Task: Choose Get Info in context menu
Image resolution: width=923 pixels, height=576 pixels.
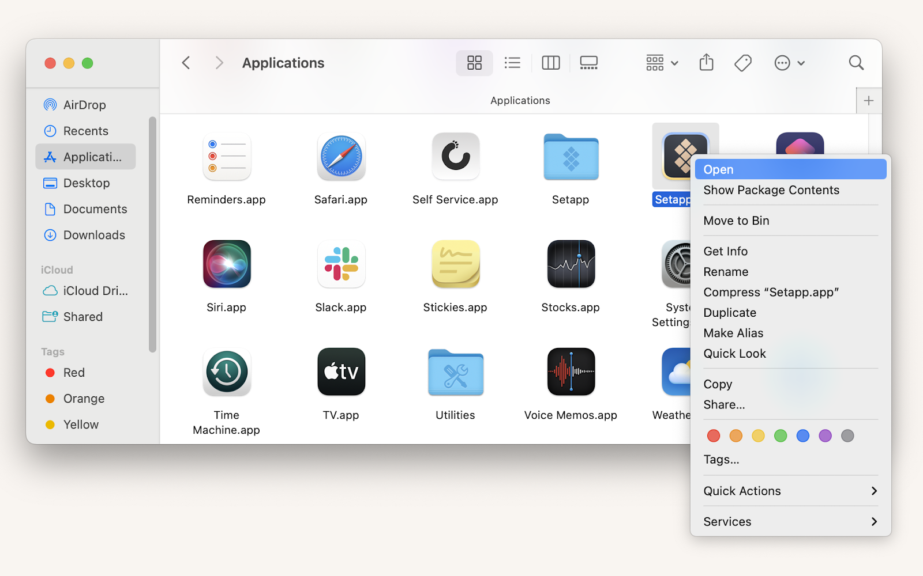Action: [x=790, y=251]
